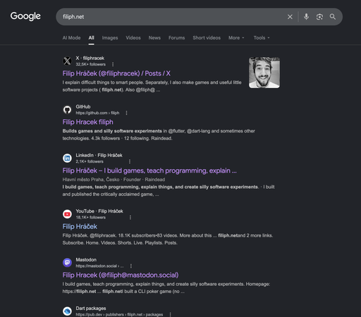Switch to Short videos tab
361x317 pixels.
[x=207, y=38]
